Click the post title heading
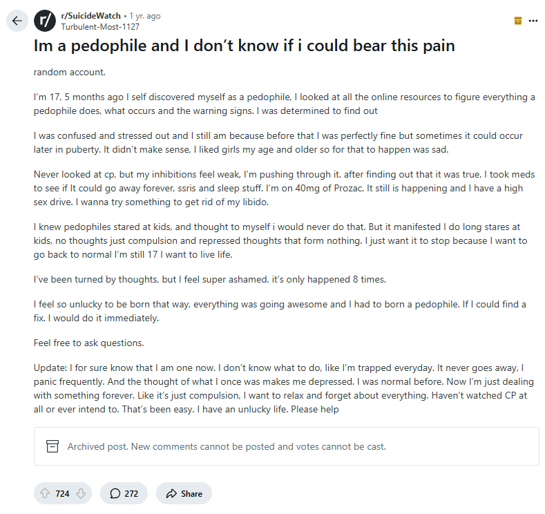Image resolution: width=545 pixels, height=514 pixels. [x=245, y=46]
